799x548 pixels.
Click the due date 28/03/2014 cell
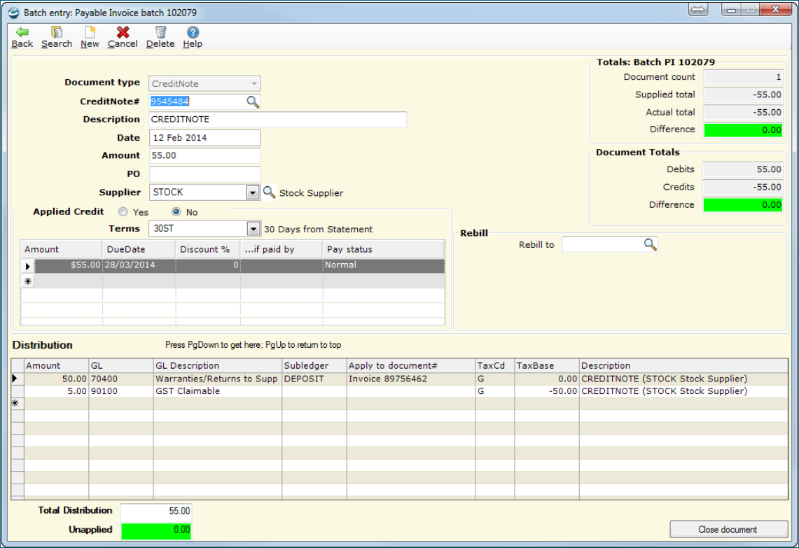(x=139, y=265)
